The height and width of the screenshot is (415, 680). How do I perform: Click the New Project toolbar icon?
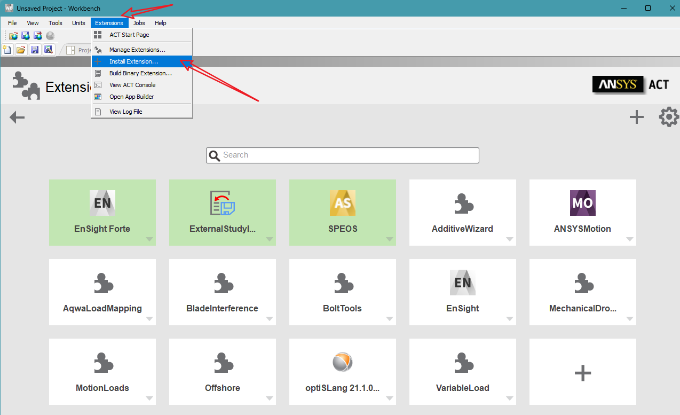7,50
